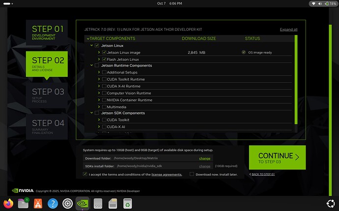Open the Files manager in dock

[24, 204]
